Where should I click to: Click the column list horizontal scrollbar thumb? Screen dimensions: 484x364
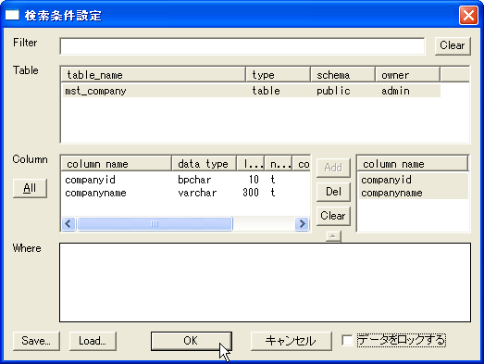tap(155, 223)
